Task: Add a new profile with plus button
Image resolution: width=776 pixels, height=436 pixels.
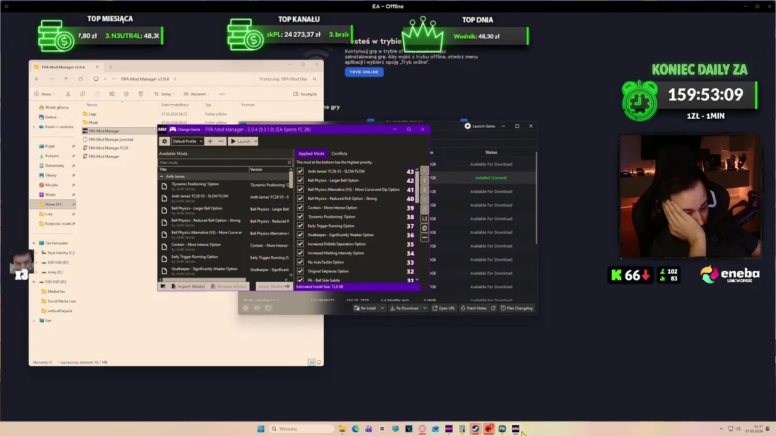Action: (x=210, y=141)
